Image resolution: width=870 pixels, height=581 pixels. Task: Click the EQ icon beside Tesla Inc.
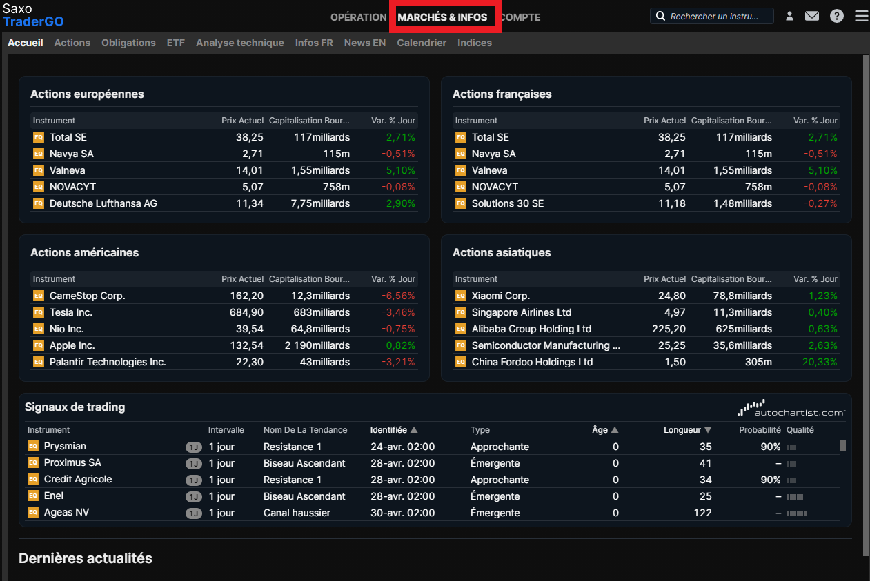coord(38,312)
